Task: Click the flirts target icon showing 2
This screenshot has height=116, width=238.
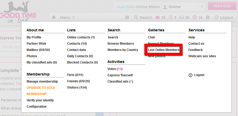Action: [x=171, y=18]
